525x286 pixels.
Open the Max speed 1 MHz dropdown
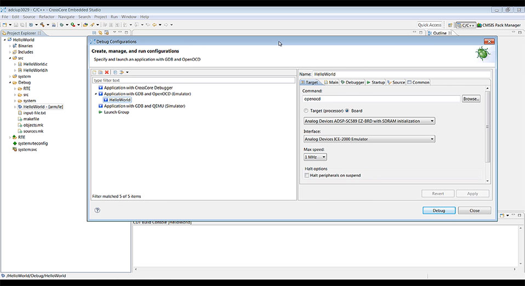[315, 157]
